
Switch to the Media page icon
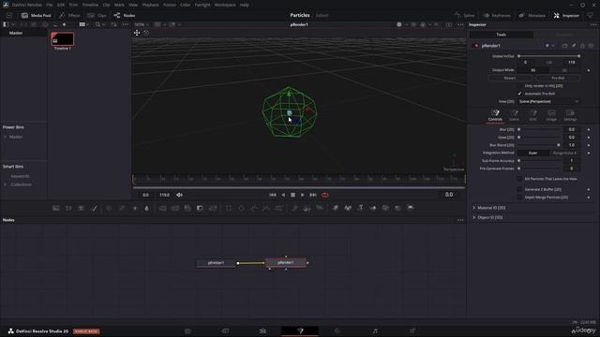(187, 330)
